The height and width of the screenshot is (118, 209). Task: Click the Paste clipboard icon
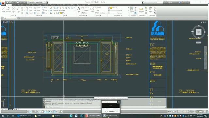151,10
